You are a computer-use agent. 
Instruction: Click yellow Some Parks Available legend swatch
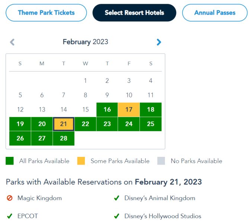81,161
